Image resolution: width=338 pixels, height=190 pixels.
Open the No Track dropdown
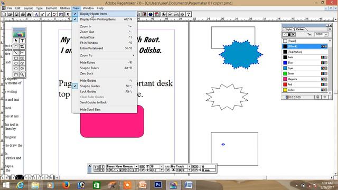189,166
